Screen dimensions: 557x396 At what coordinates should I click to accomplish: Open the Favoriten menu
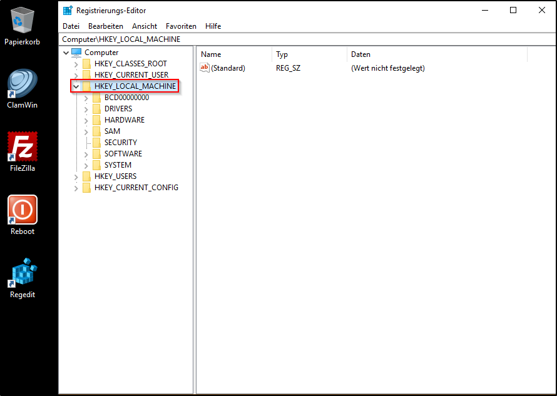(x=181, y=26)
